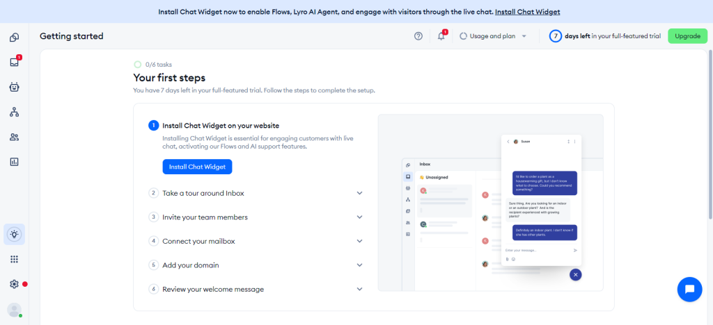Open the Inbox sidebar icon
This screenshot has height=325, width=713.
[14, 62]
